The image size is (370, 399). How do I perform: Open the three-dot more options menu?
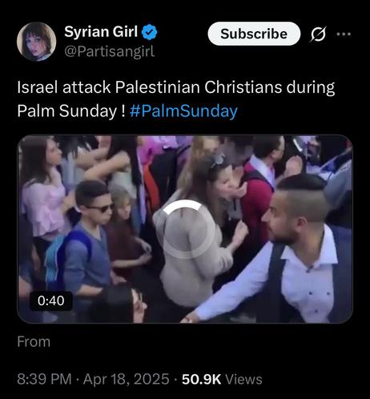tap(344, 34)
